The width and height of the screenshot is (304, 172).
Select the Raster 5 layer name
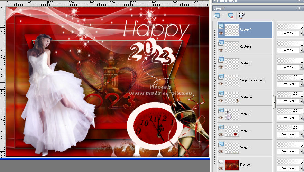tap(246, 63)
